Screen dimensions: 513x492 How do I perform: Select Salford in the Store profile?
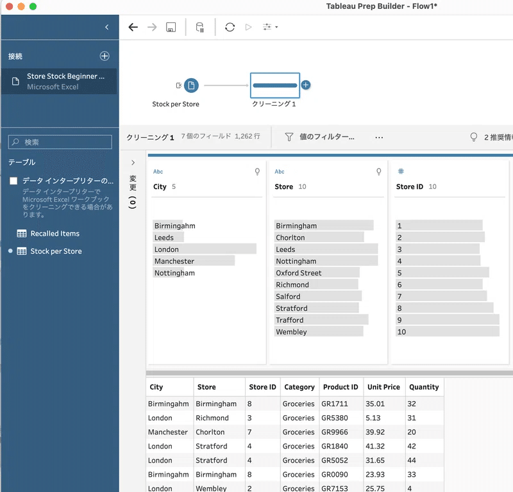click(x=317, y=296)
